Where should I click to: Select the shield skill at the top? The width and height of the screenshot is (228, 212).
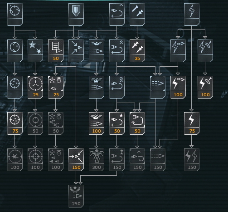pyautogui.click(x=76, y=15)
